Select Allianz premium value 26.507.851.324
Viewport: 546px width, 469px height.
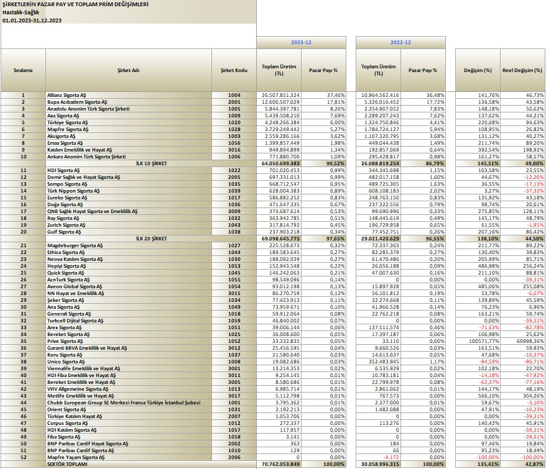[x=279, y=95]
